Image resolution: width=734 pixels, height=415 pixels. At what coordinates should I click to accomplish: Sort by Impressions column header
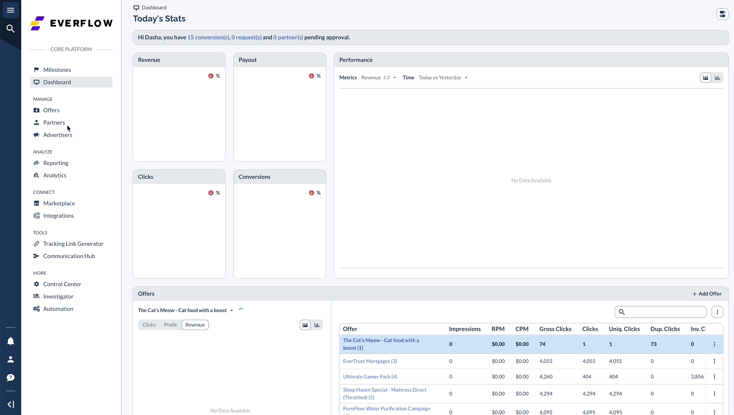click(x=465, y=329)
